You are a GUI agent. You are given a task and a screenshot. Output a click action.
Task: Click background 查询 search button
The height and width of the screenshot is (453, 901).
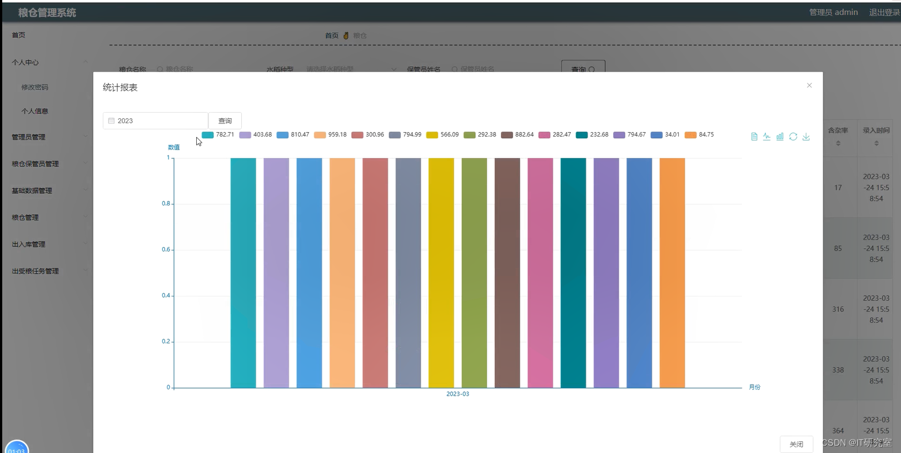(x=583, y=67)
